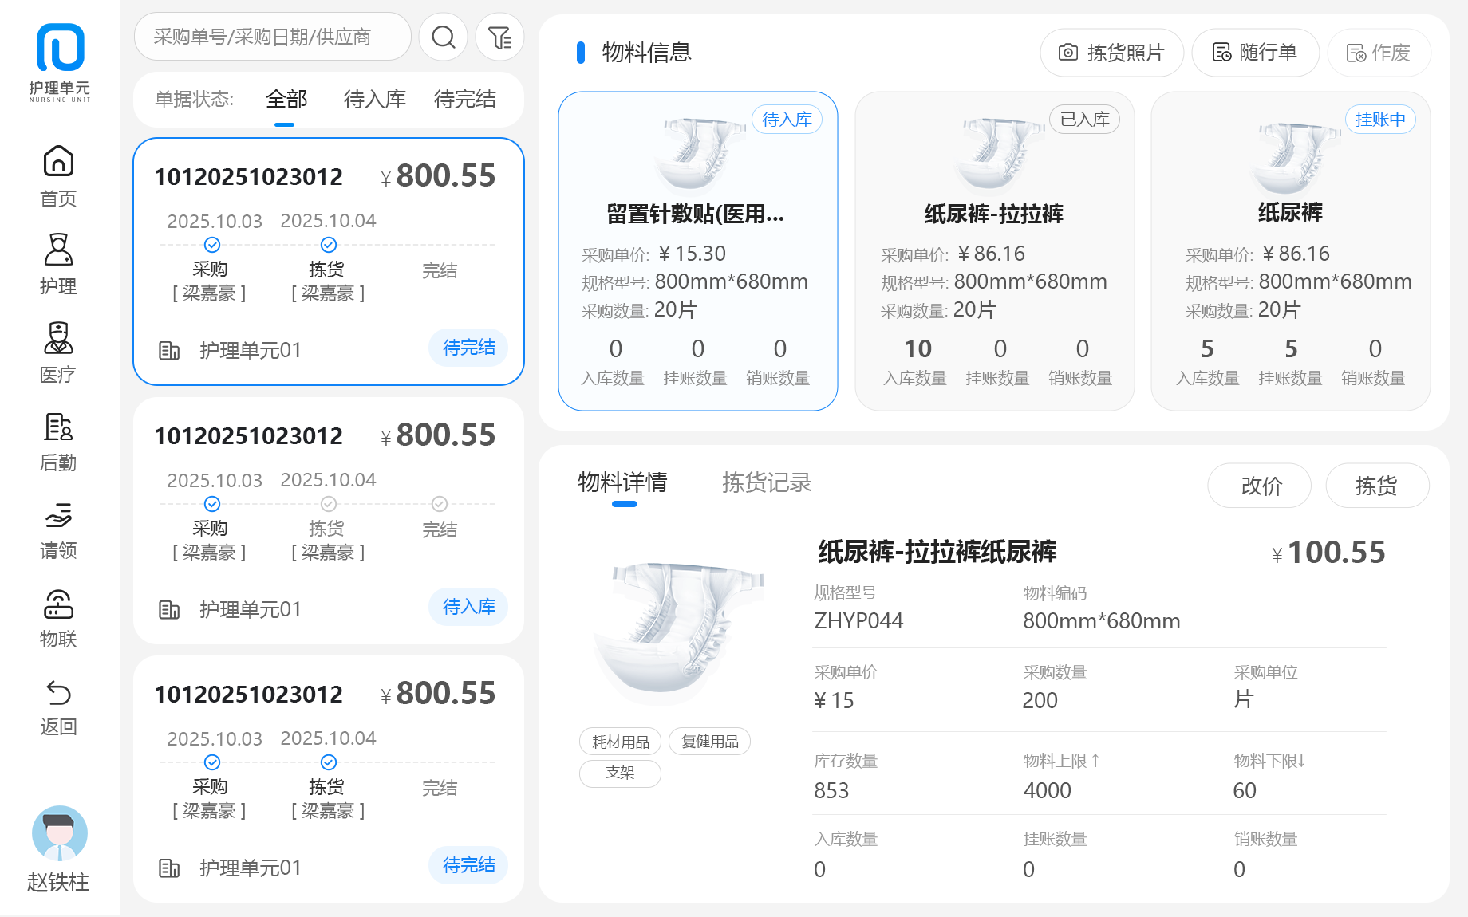This screenshot has height=917, width=1468.
Task: Select the 耗材用品 category tag
Action: coord(620,742)
